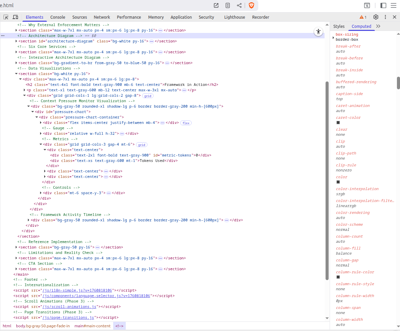Expand the architecture-diagram section node
This screenshot has height=331, width=400.
16,41
